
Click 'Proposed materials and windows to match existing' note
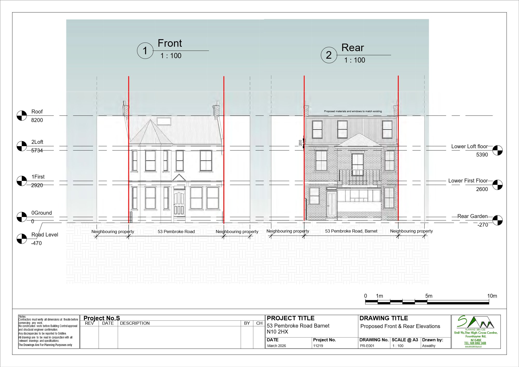353,111
